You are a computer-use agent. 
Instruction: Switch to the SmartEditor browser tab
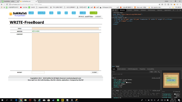click(x=10, y=2)
